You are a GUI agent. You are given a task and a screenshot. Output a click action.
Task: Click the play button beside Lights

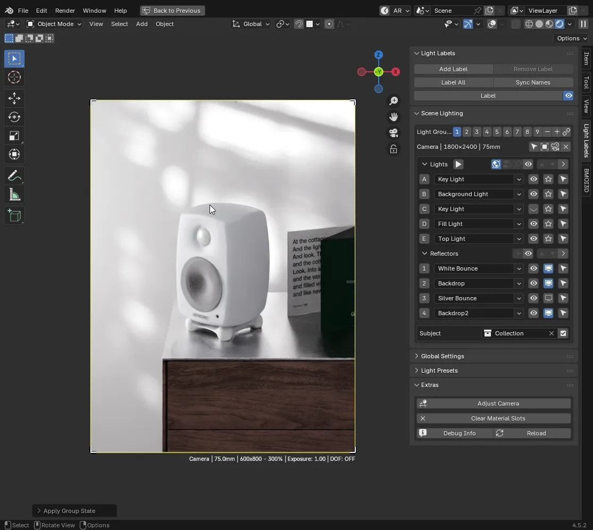click(458, 164)
